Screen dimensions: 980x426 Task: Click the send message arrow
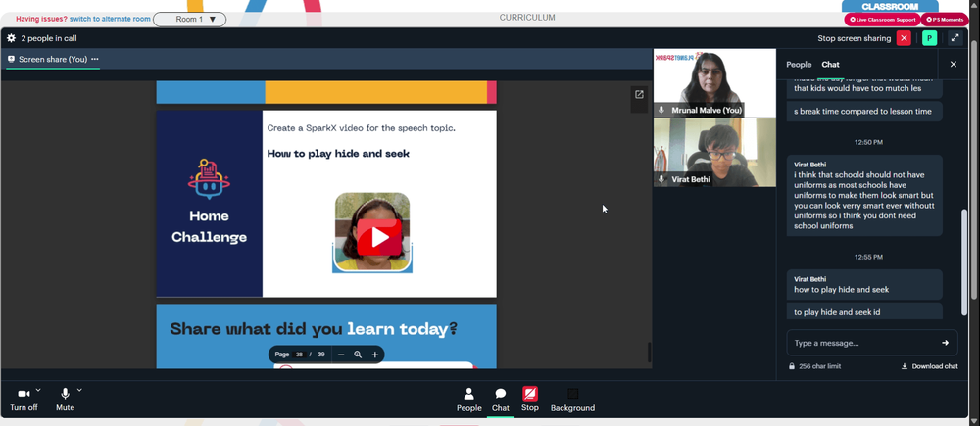tap(945, 343)
